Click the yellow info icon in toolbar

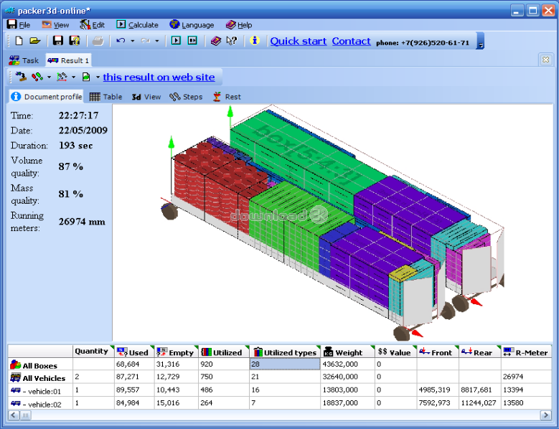tap(254, 41)
